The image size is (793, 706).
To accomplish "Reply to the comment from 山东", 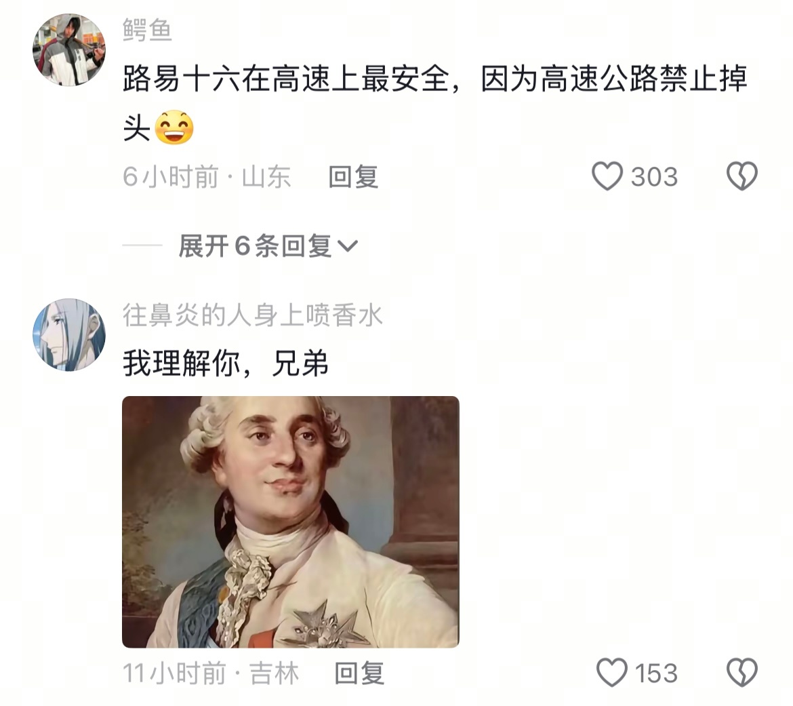I will point(353,176).
